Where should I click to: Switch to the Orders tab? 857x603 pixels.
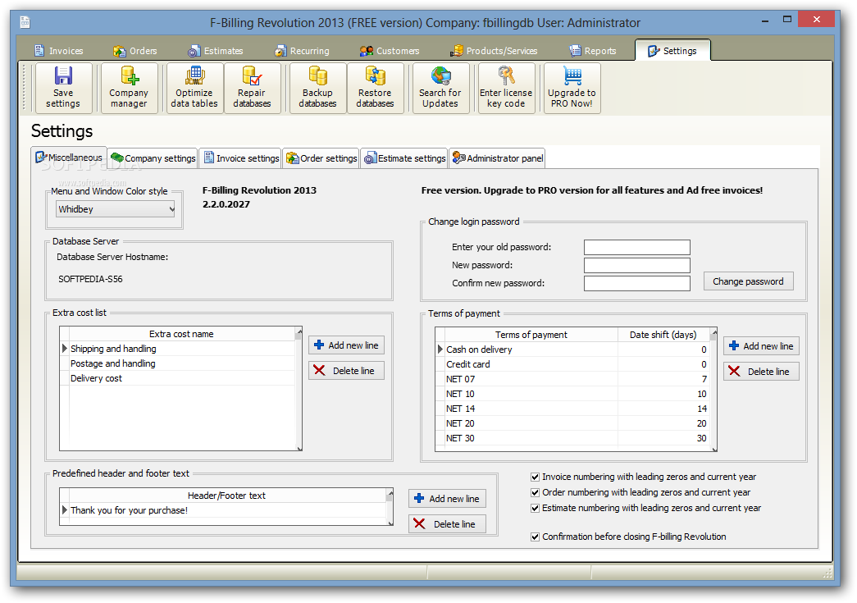point(135,51)
